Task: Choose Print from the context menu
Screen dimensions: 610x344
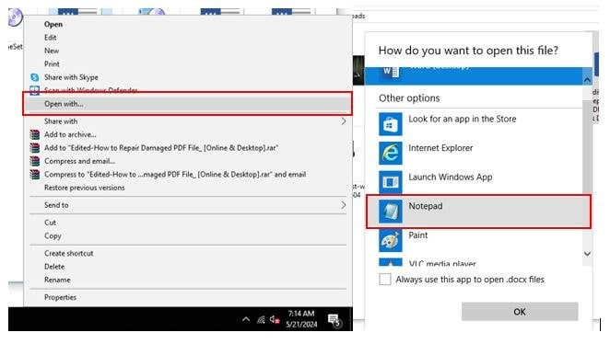Action: coord(52,64)
